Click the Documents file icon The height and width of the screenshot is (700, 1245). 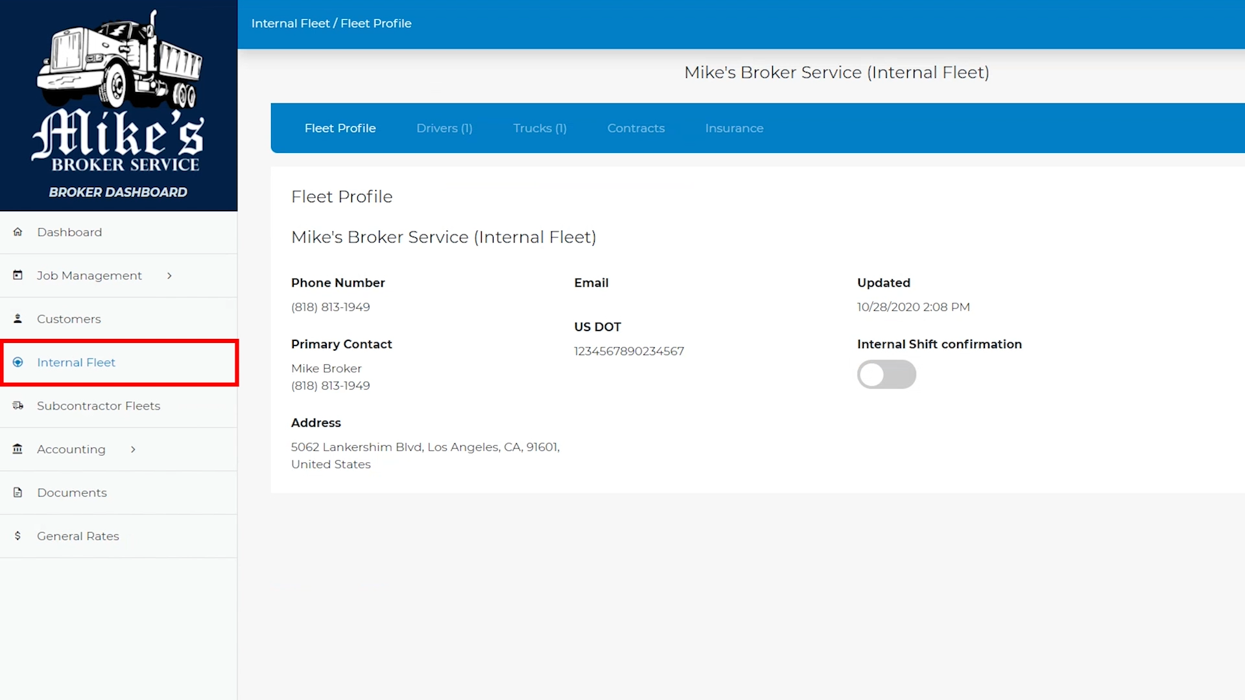[x=18, y=493]
